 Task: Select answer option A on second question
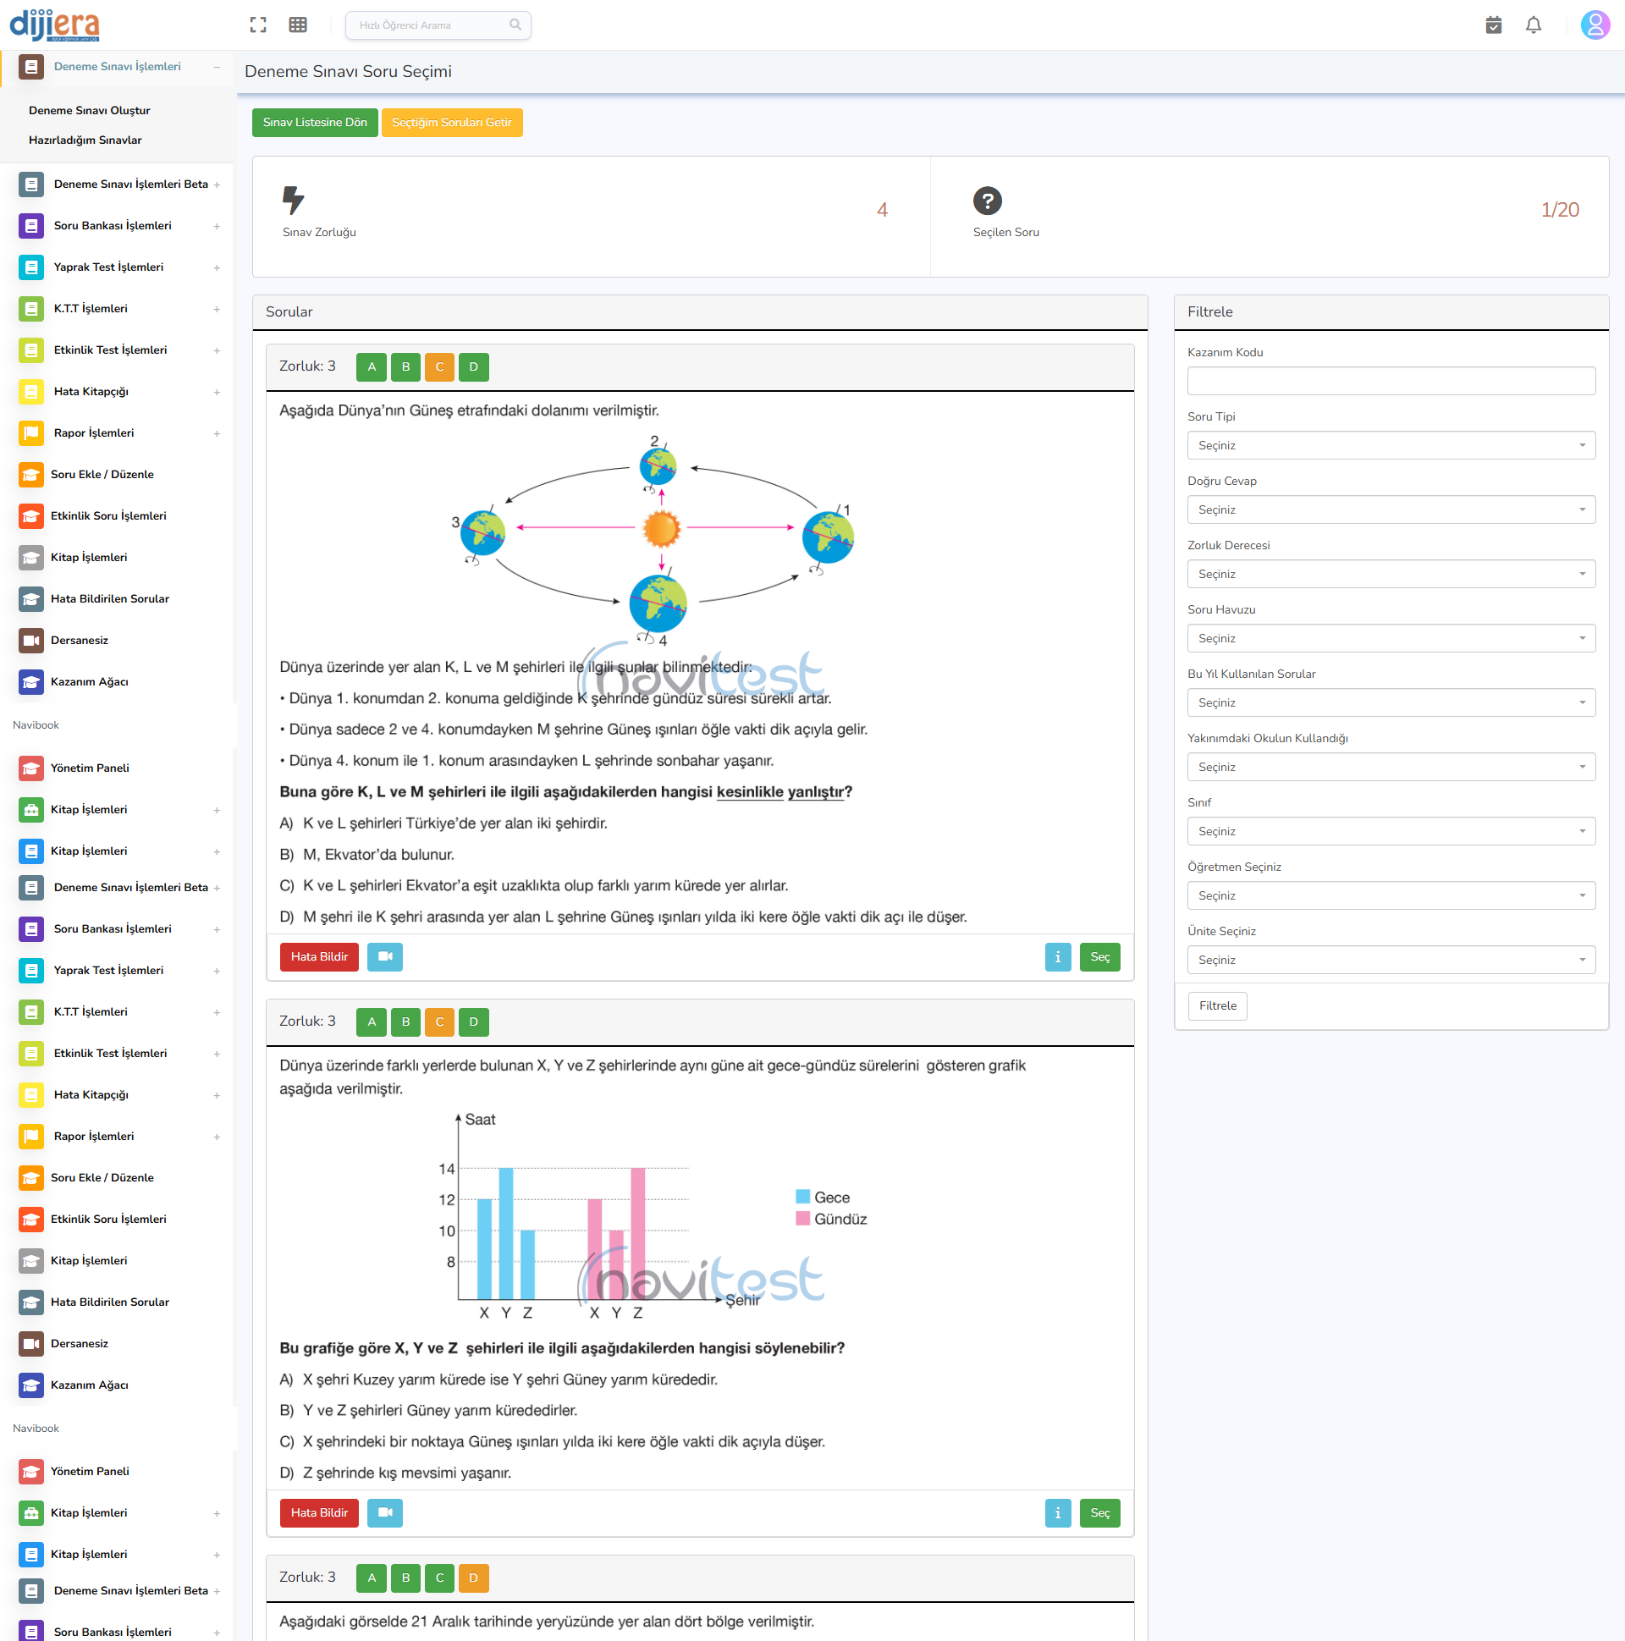click(372, 1021)
